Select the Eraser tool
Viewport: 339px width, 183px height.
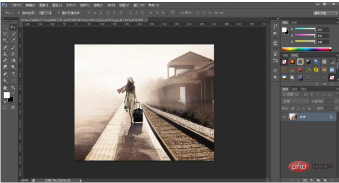(5, 60)
